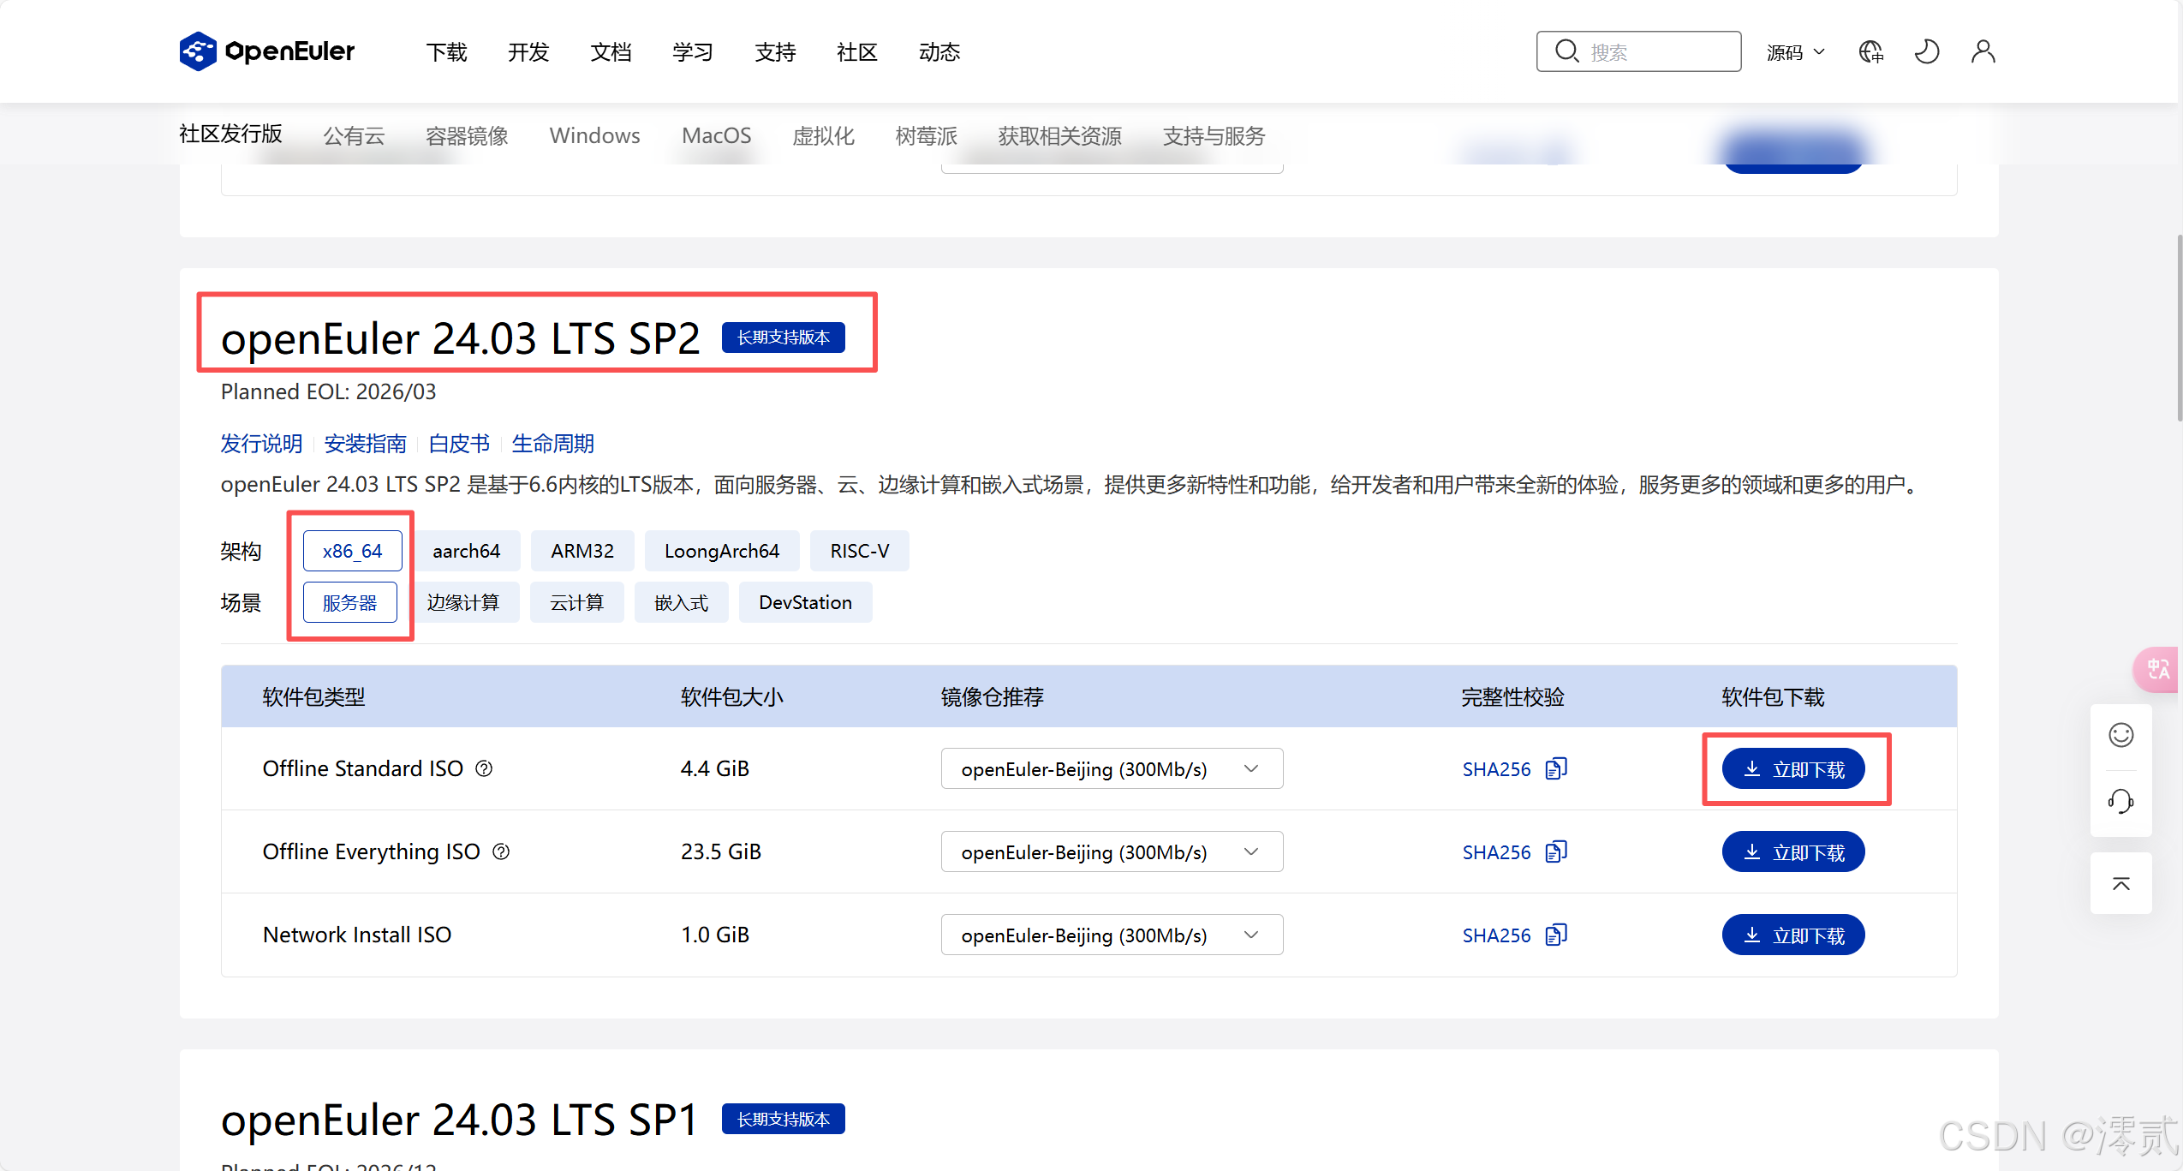The width and height of the screenshot is (2183, 1171).
Task: Open the 文档 top menu
Action: pos(611,52)
